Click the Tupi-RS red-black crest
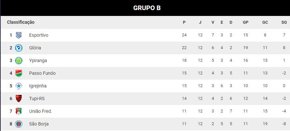Viewport: 290px width, 131px height. 19,98
